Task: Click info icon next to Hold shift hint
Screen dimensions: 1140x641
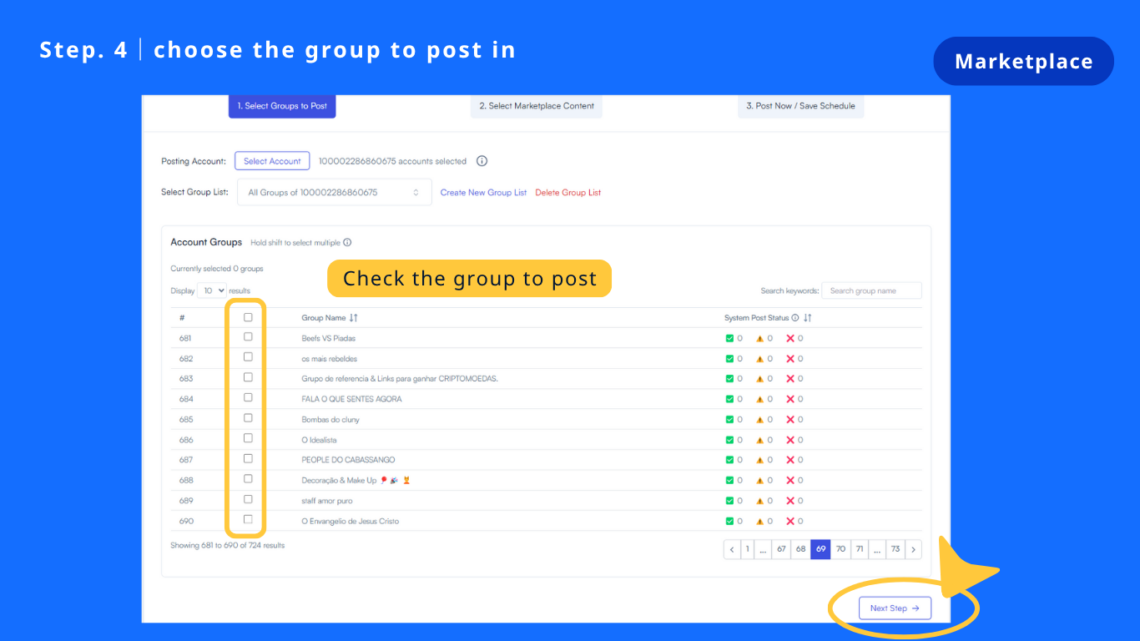Action: (x=347, y=243)
